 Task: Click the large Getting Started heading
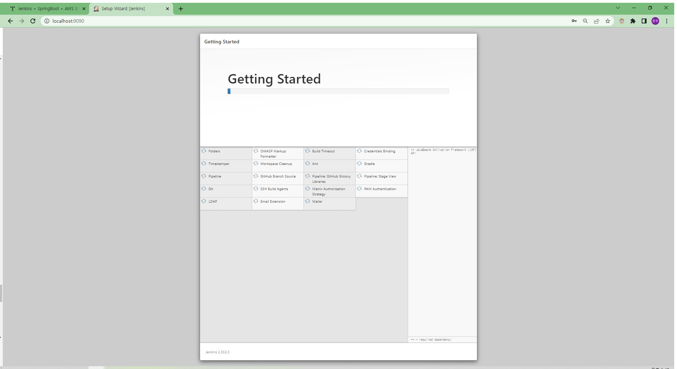pos(274,79)
